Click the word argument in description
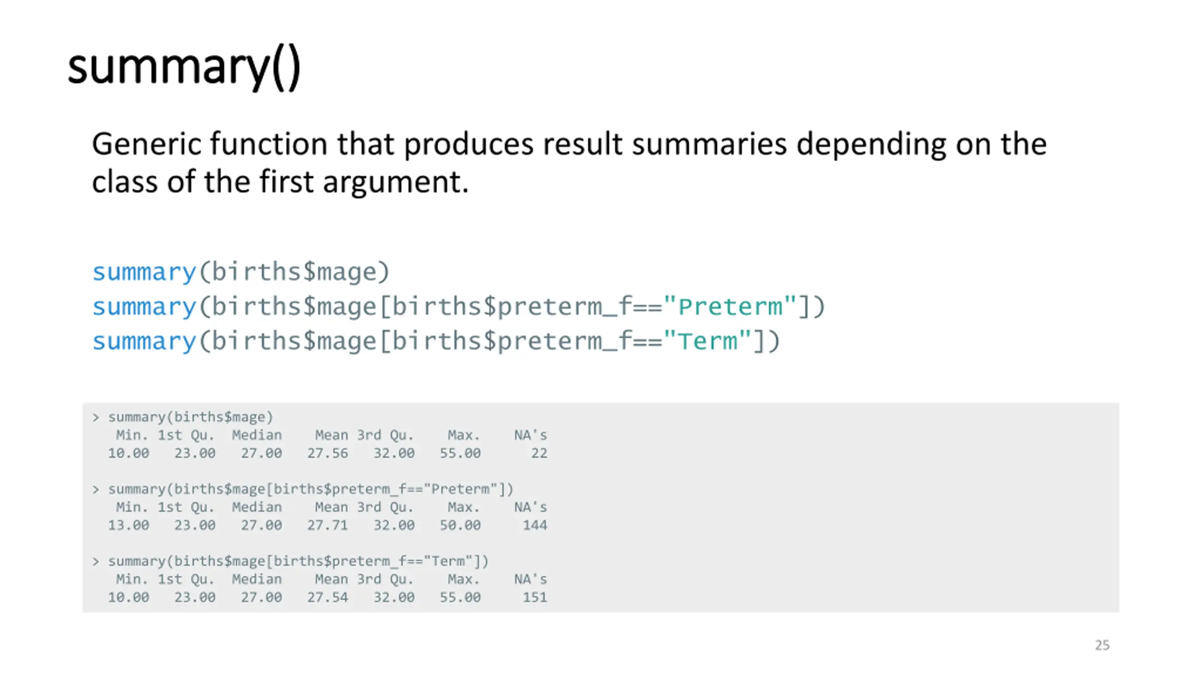This screenshot has height=676, width=1202. click(396, 183)
